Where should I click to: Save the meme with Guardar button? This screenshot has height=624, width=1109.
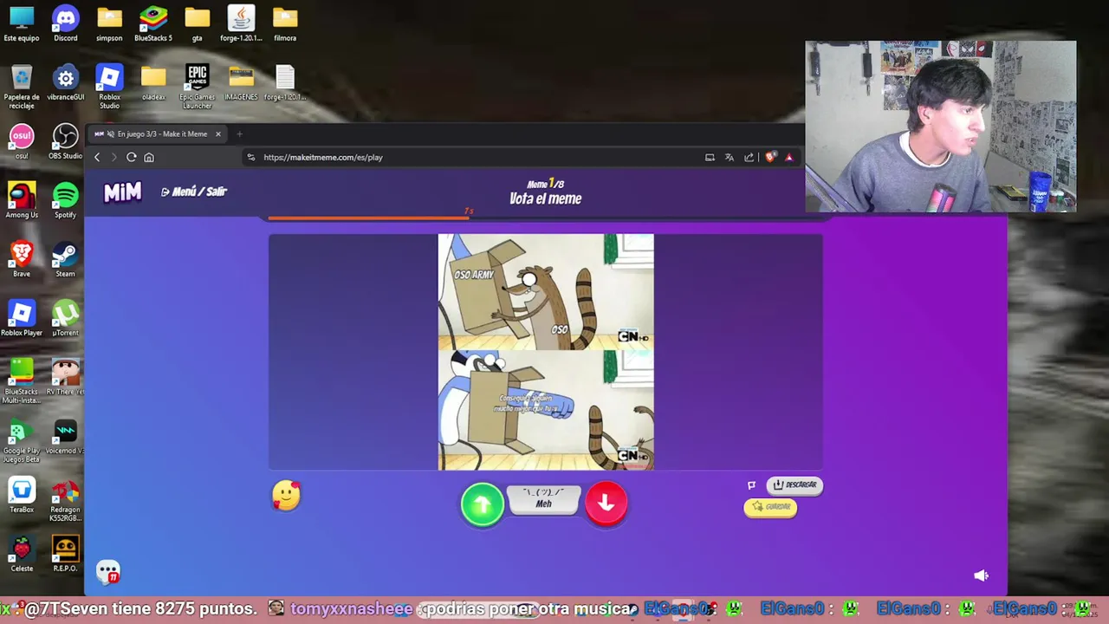coord(770,507)
